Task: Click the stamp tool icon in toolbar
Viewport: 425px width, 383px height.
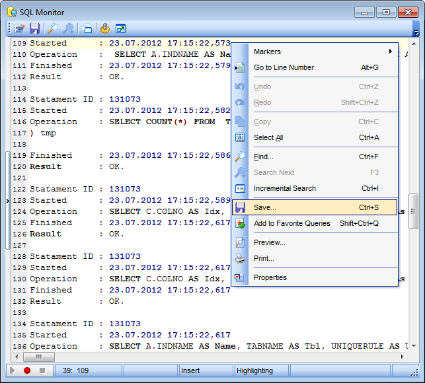Action: 105,28
